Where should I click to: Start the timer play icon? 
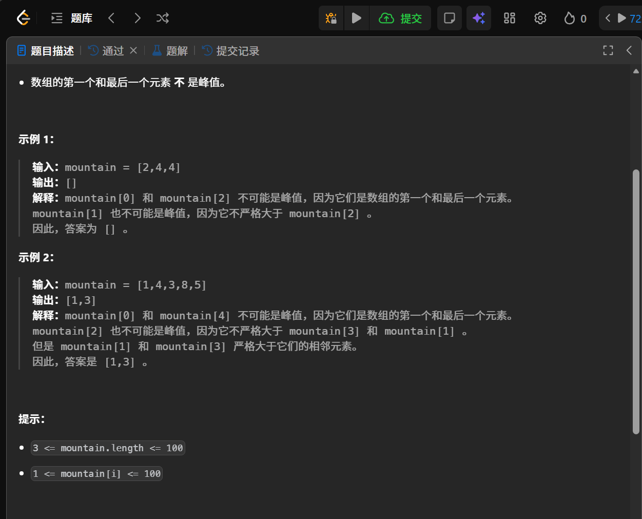(622, 18)
